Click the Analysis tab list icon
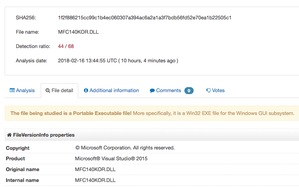This screenshot has height=187, width=299. (12, 91)
